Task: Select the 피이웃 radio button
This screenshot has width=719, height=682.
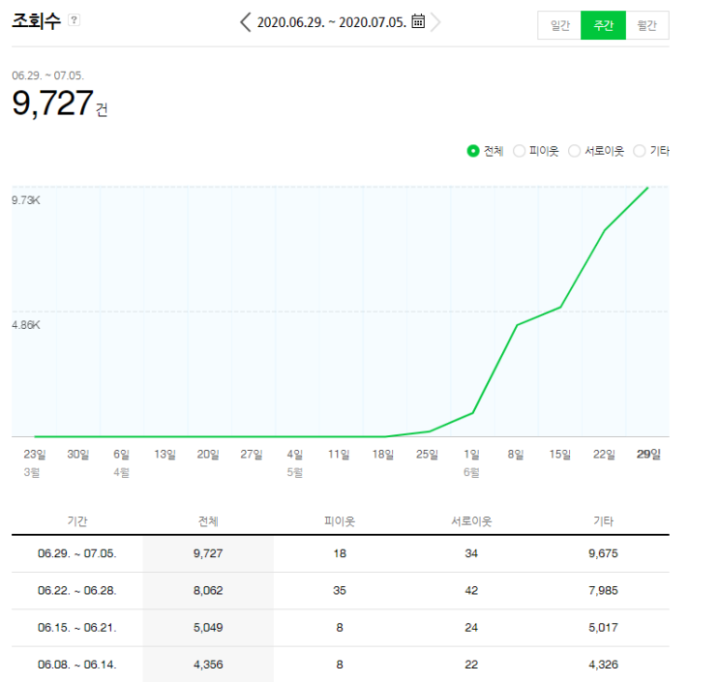Action: [x=519, y=151]
